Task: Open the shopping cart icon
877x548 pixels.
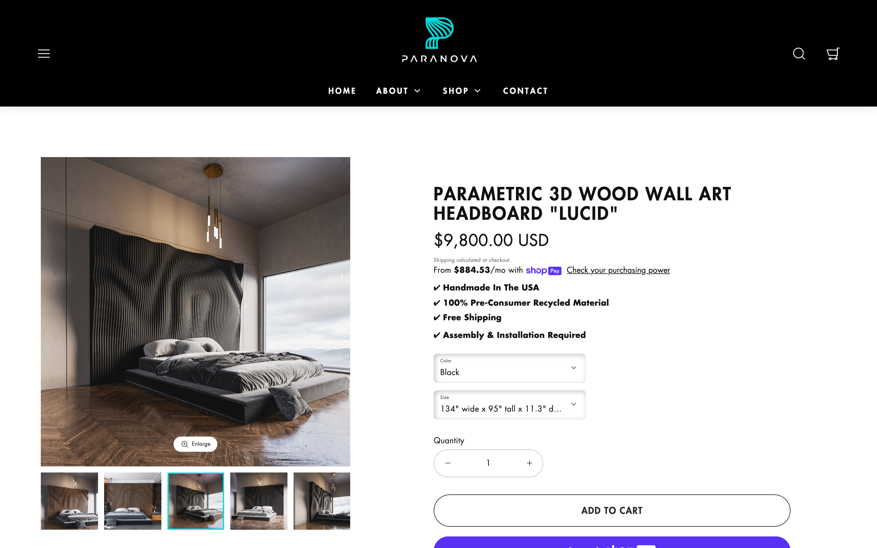Action: [833, 54]
